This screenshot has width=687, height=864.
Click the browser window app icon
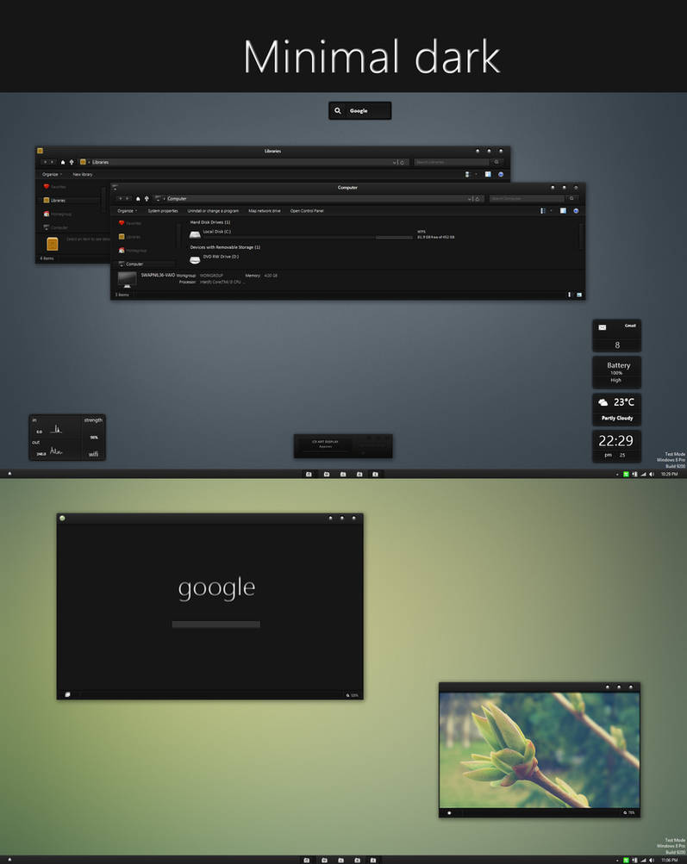point(62,518)
